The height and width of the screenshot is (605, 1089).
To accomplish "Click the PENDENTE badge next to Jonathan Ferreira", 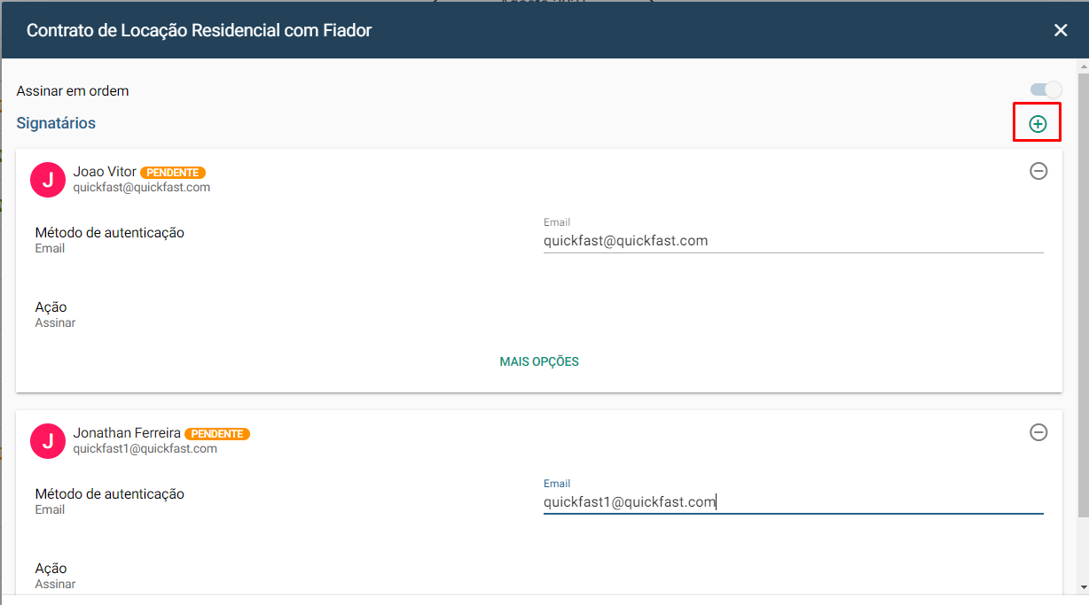I will point(217,434).
